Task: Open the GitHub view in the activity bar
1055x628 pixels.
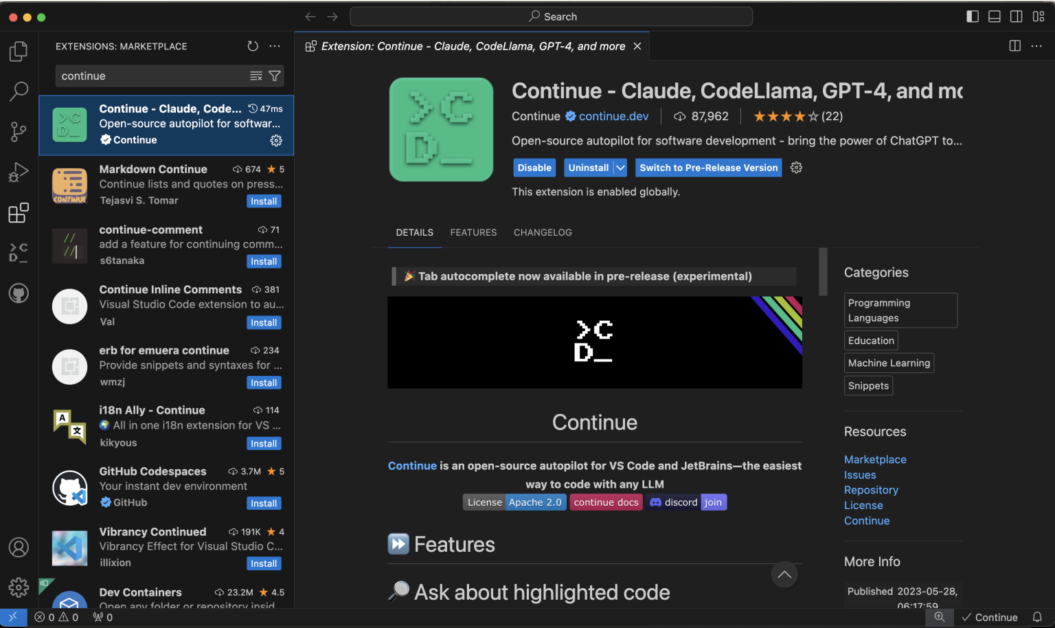Action: [19, 293]
